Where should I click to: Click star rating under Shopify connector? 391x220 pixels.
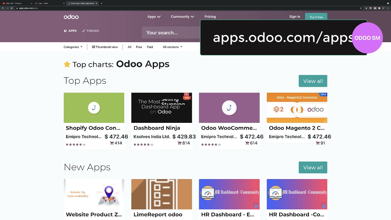(x=74, y=145)
